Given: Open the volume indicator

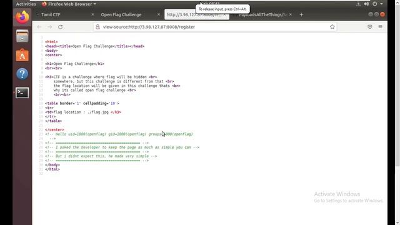Looking at the screenshot, I should coord(366,4).
